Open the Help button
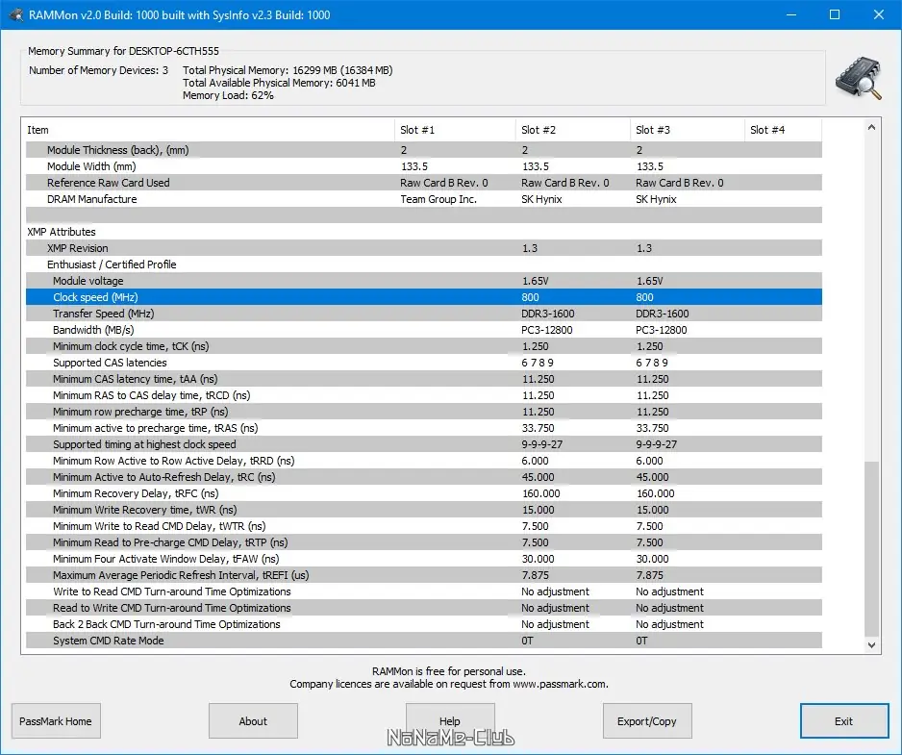902x755 pixels. coord(450,721)
